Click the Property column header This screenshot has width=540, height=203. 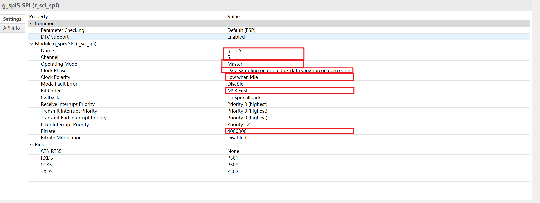[38, 17]
